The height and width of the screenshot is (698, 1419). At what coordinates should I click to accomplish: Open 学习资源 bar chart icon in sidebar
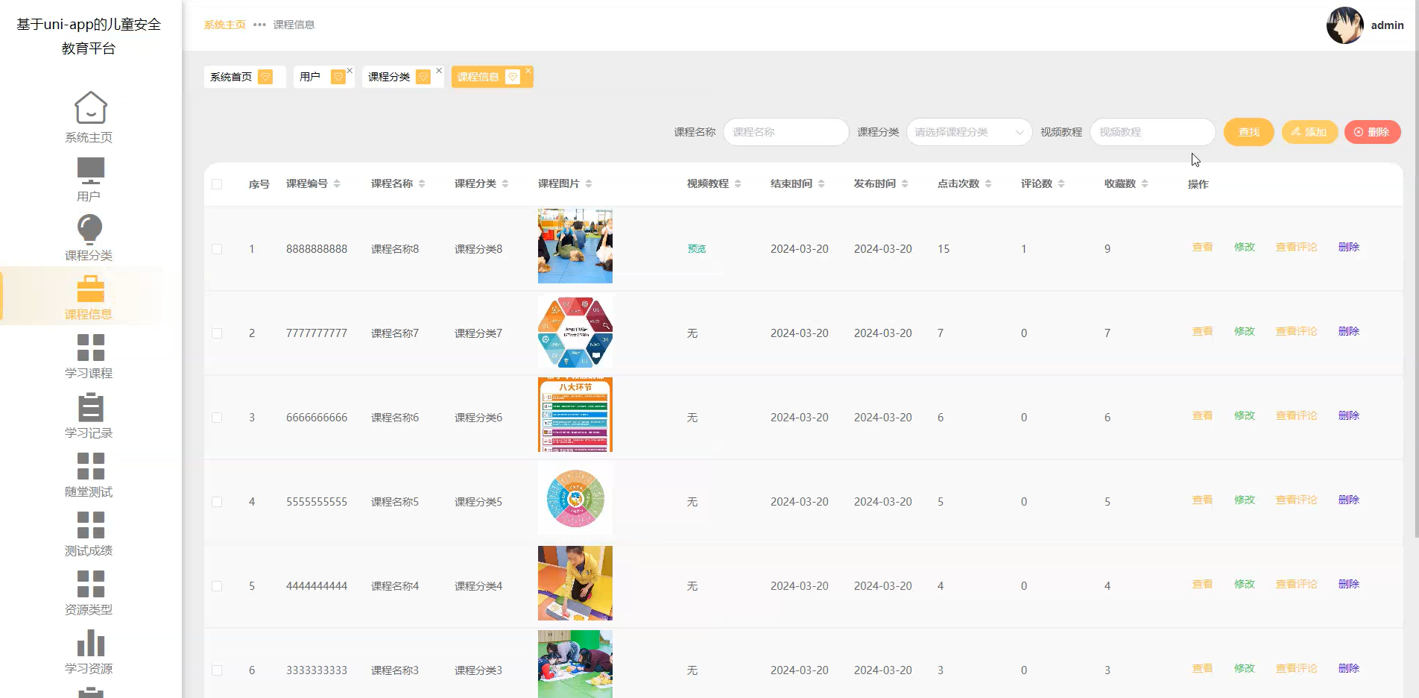point(90,643)
